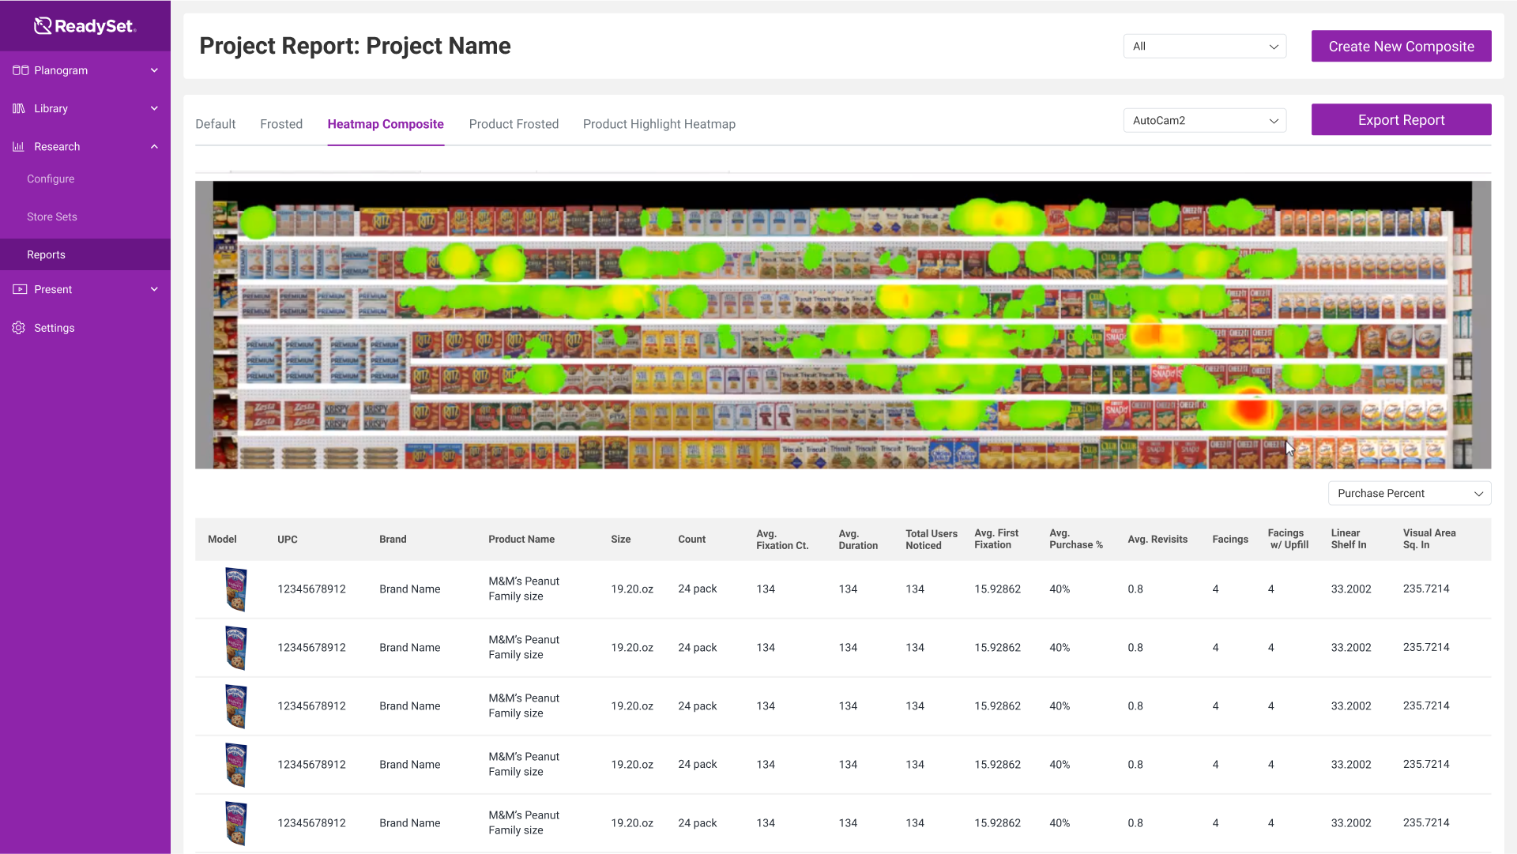
Task: Sort by Avg. Fixation Ct. header
Action: click(782, 539)
